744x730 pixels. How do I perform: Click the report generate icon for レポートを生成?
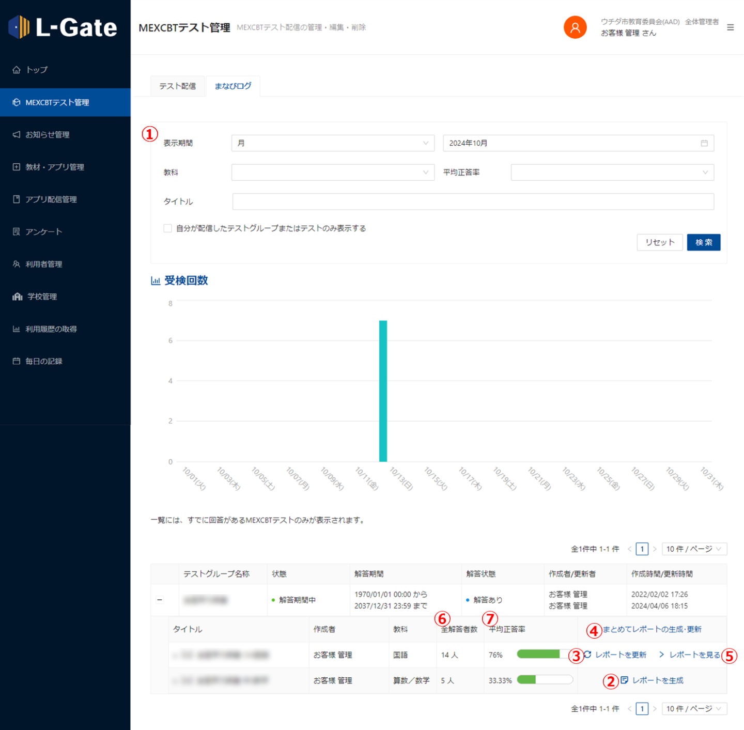click(x=624, y=680)
